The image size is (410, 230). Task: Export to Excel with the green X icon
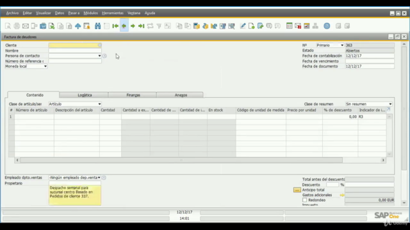point(52,26)
